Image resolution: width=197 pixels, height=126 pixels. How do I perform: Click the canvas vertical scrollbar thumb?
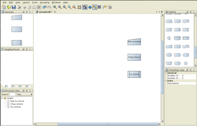162,67
